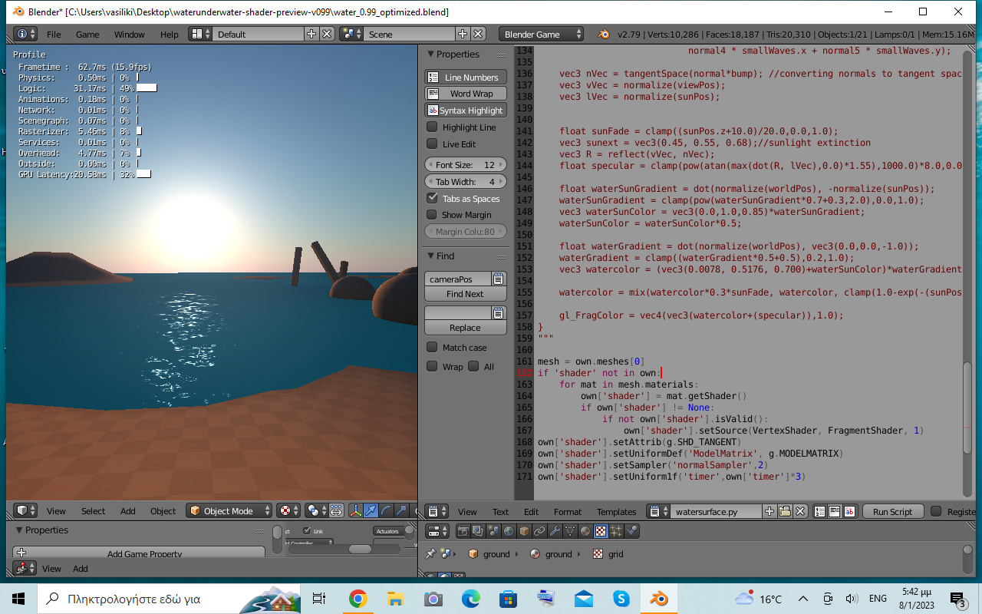Viewport: 982px width, 614px height.
Task: Enable the All checkbox in Find panel
Action: click(x=473, y=367)
